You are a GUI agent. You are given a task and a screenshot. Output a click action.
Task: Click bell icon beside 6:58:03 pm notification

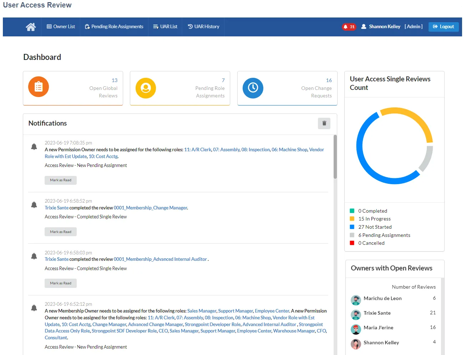click(x=34, y=256)
